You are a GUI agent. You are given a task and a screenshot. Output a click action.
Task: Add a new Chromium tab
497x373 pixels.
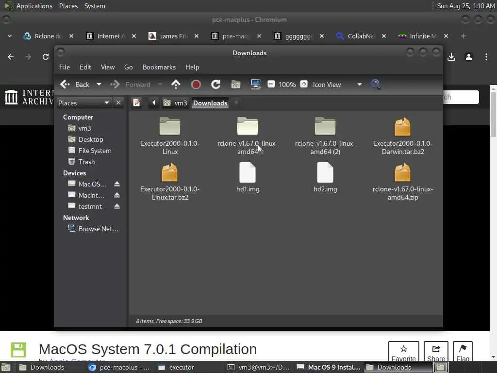tap(464, 36)
